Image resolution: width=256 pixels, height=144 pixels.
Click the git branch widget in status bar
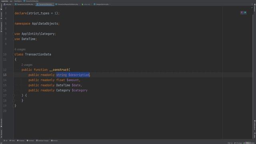238,143
